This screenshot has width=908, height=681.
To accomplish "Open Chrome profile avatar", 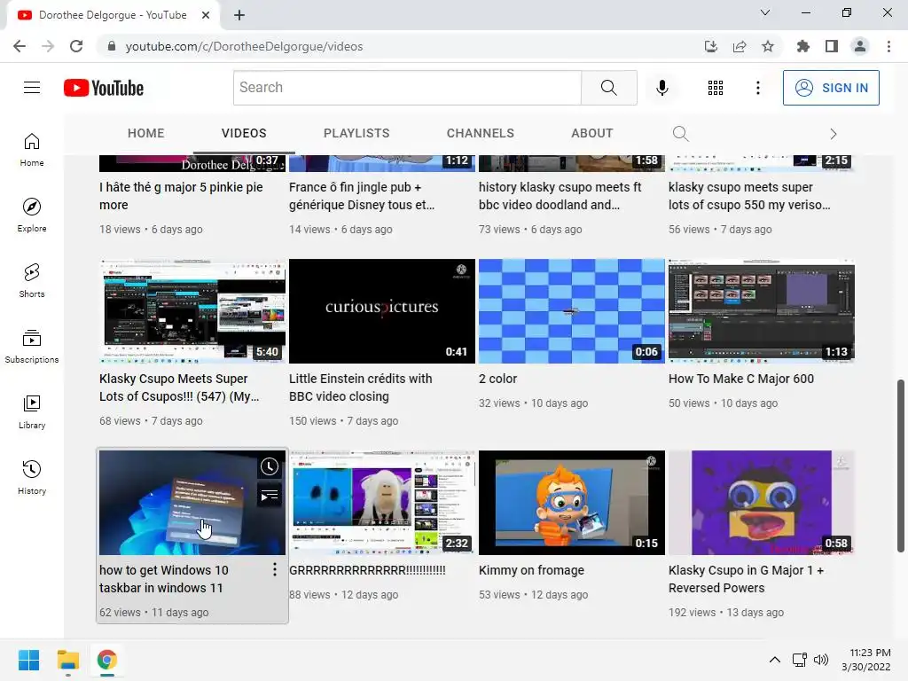I will click(860, 46).
